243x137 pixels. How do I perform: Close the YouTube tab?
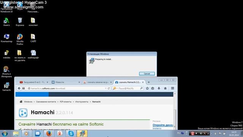pyautogui.click(x=47, y=82)
